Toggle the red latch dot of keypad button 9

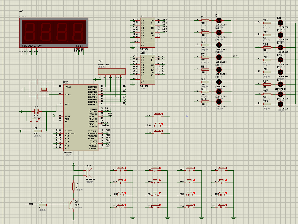(126, 193)
